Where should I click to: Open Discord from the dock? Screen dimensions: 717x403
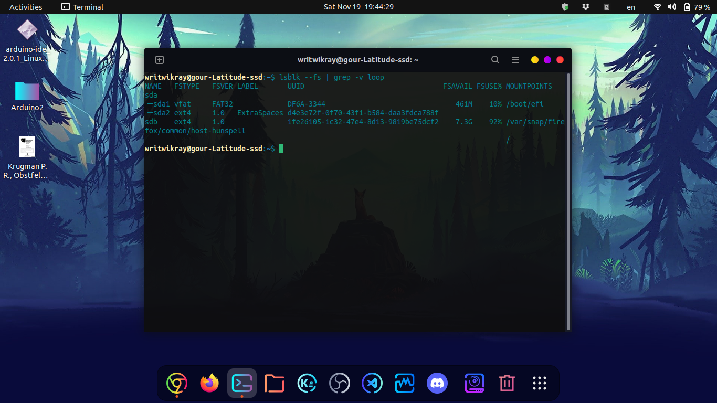[x=437, y=383]
